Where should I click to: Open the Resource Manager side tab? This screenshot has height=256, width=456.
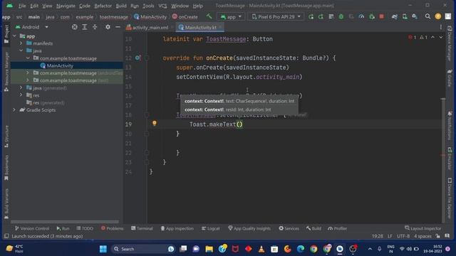[x=6, y=72]
